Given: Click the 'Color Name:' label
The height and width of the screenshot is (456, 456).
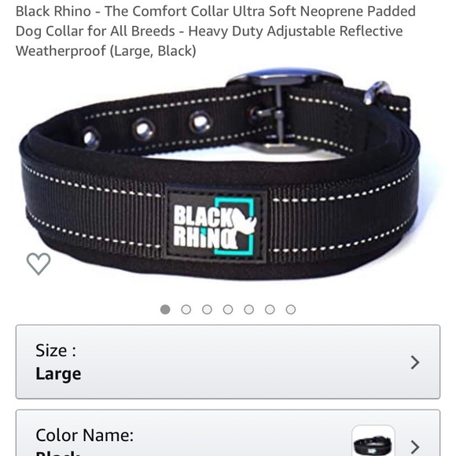Looking at the screenshot, I should [85, 436].
